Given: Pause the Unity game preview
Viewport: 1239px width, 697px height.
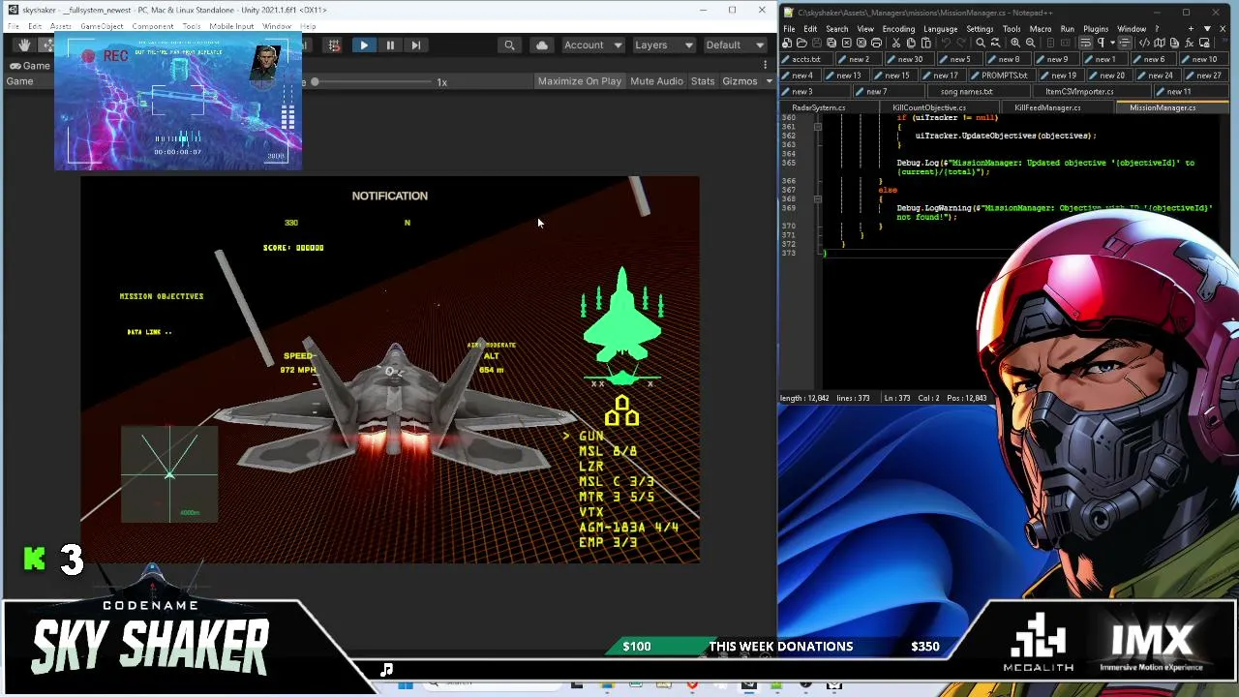Looking at the screenshot, I should pos(390,45).
